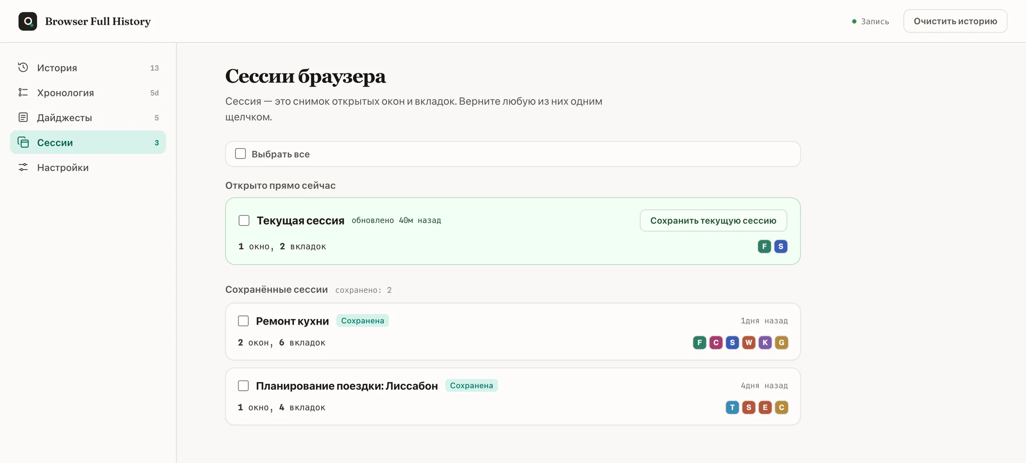Click the Хронология timeline icon
This screenshot has height=463, width=1026.
point(23,92)
